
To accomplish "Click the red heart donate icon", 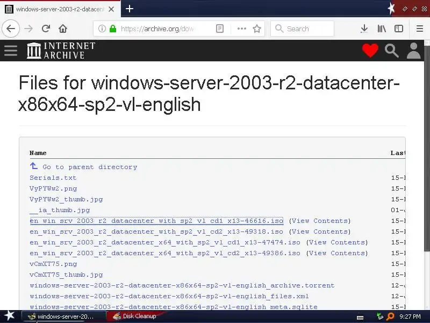I will [370, 51].
